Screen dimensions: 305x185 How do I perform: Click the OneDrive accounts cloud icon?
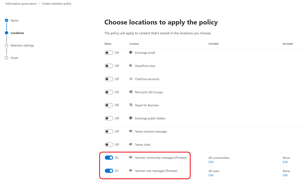point(131,79)
